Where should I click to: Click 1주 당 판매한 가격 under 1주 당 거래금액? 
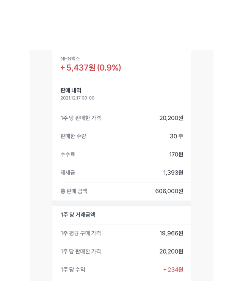[81, 251]
